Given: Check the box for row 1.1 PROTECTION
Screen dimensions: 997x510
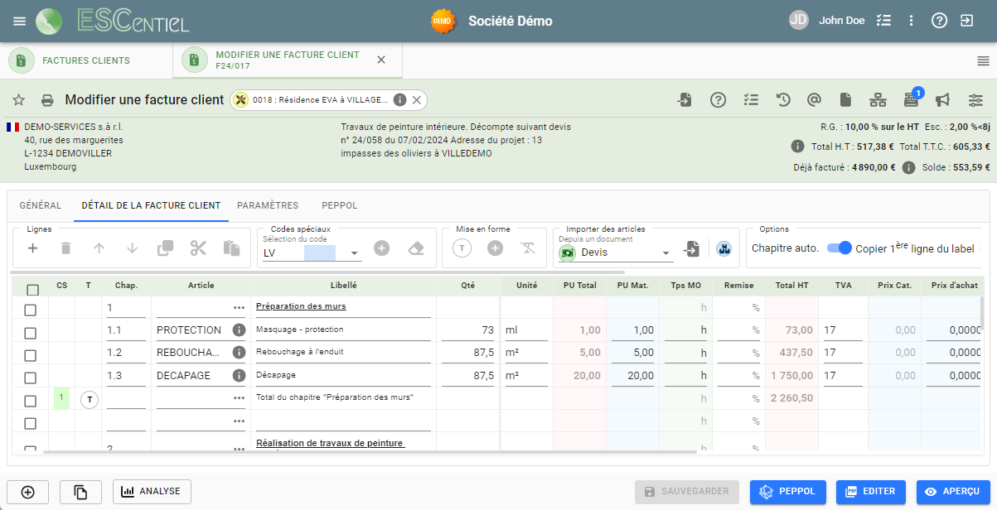Looking at the screenshot, I should [x=31, y=333].
